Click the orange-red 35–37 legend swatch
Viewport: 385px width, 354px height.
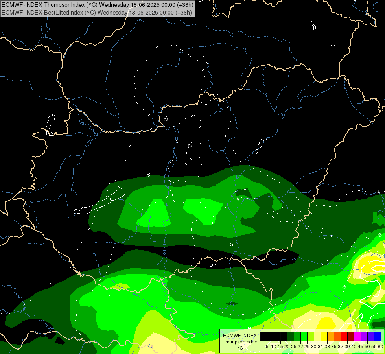[337, 336]
